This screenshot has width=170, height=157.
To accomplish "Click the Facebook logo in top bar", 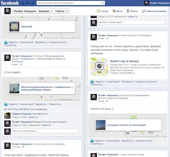I will point(10,3).
